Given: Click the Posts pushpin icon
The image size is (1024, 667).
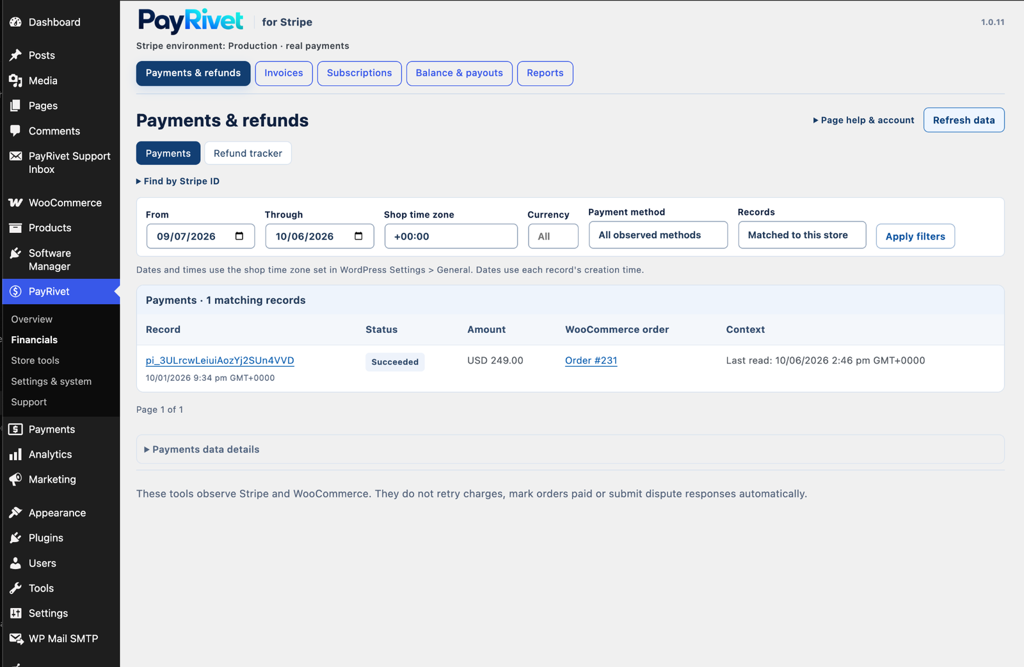Looking at the screenshot, I should (15, 55).
